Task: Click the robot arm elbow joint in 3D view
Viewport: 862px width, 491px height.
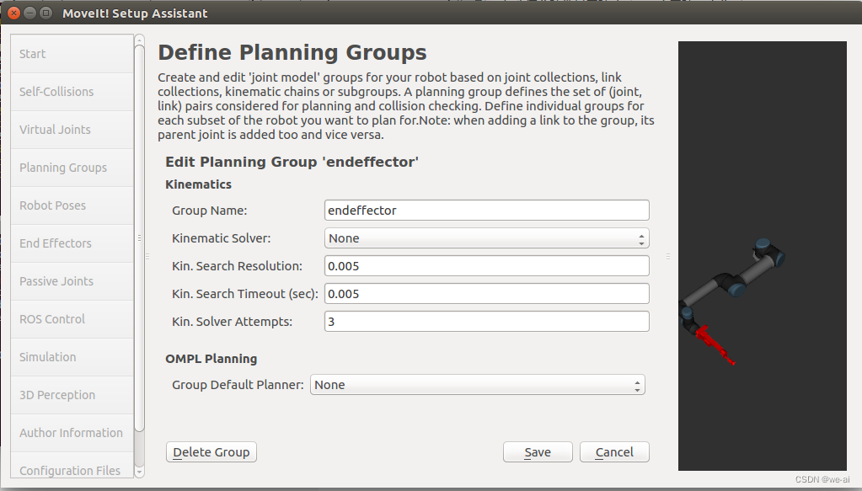Action: click(x=733, y=285)
